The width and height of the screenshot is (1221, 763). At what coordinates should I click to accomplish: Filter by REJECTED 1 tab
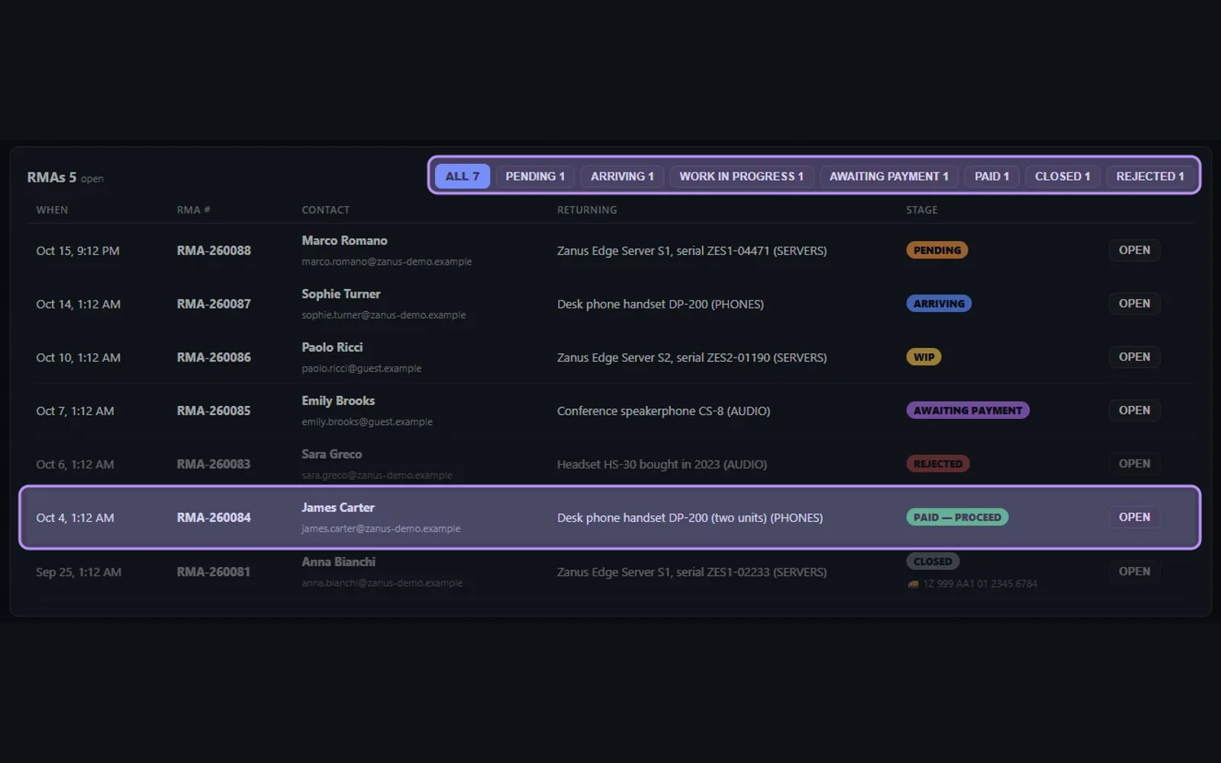(x=1150, y=176)
